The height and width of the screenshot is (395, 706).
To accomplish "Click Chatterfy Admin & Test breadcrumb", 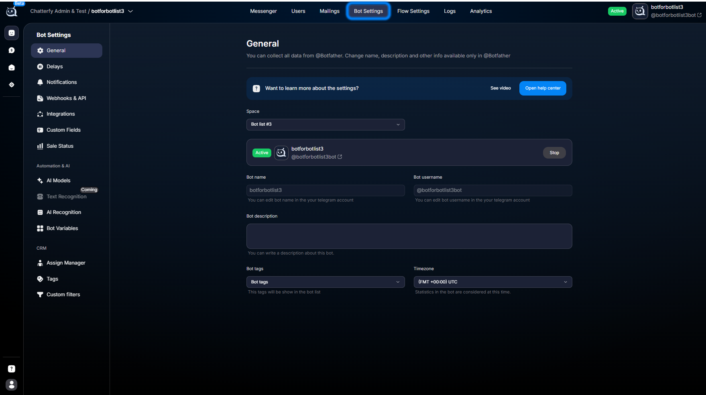I will point(58,11).
